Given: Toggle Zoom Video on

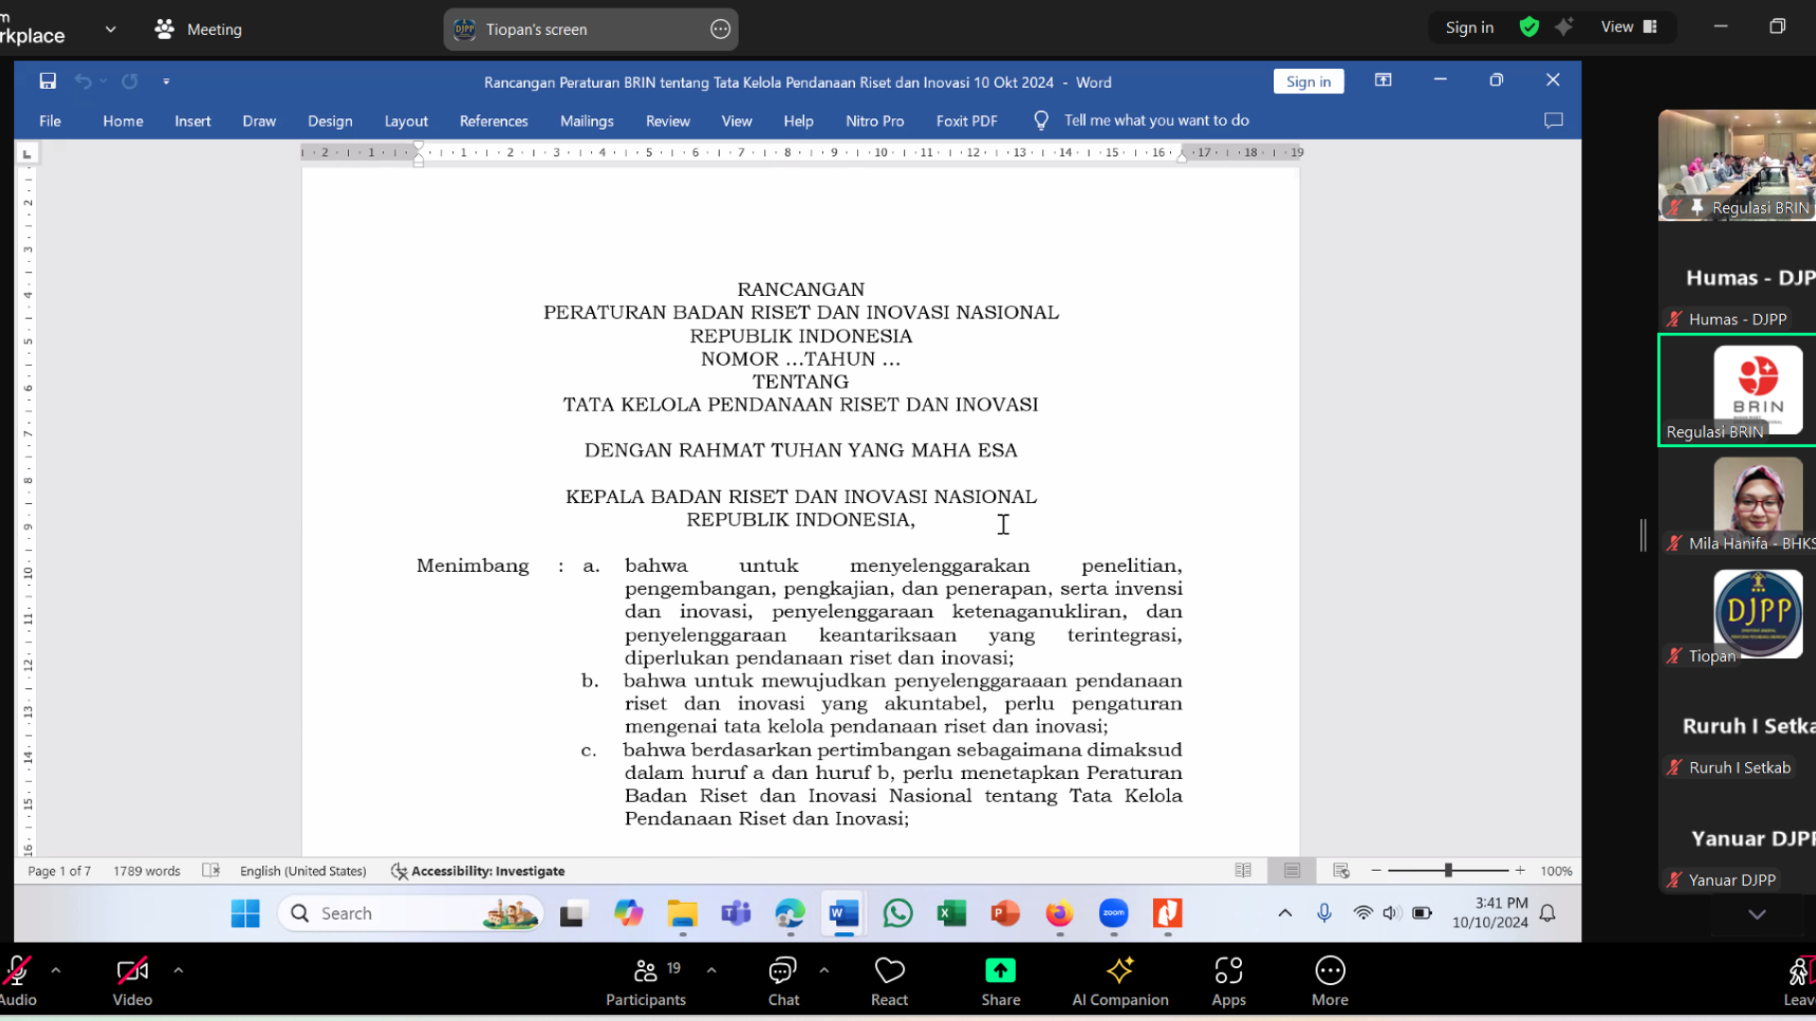Looking at the screenshot, I should click(132, 981).
